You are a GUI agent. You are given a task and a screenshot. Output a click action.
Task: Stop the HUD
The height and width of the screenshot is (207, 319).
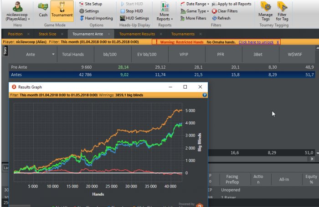pos(132,11)
